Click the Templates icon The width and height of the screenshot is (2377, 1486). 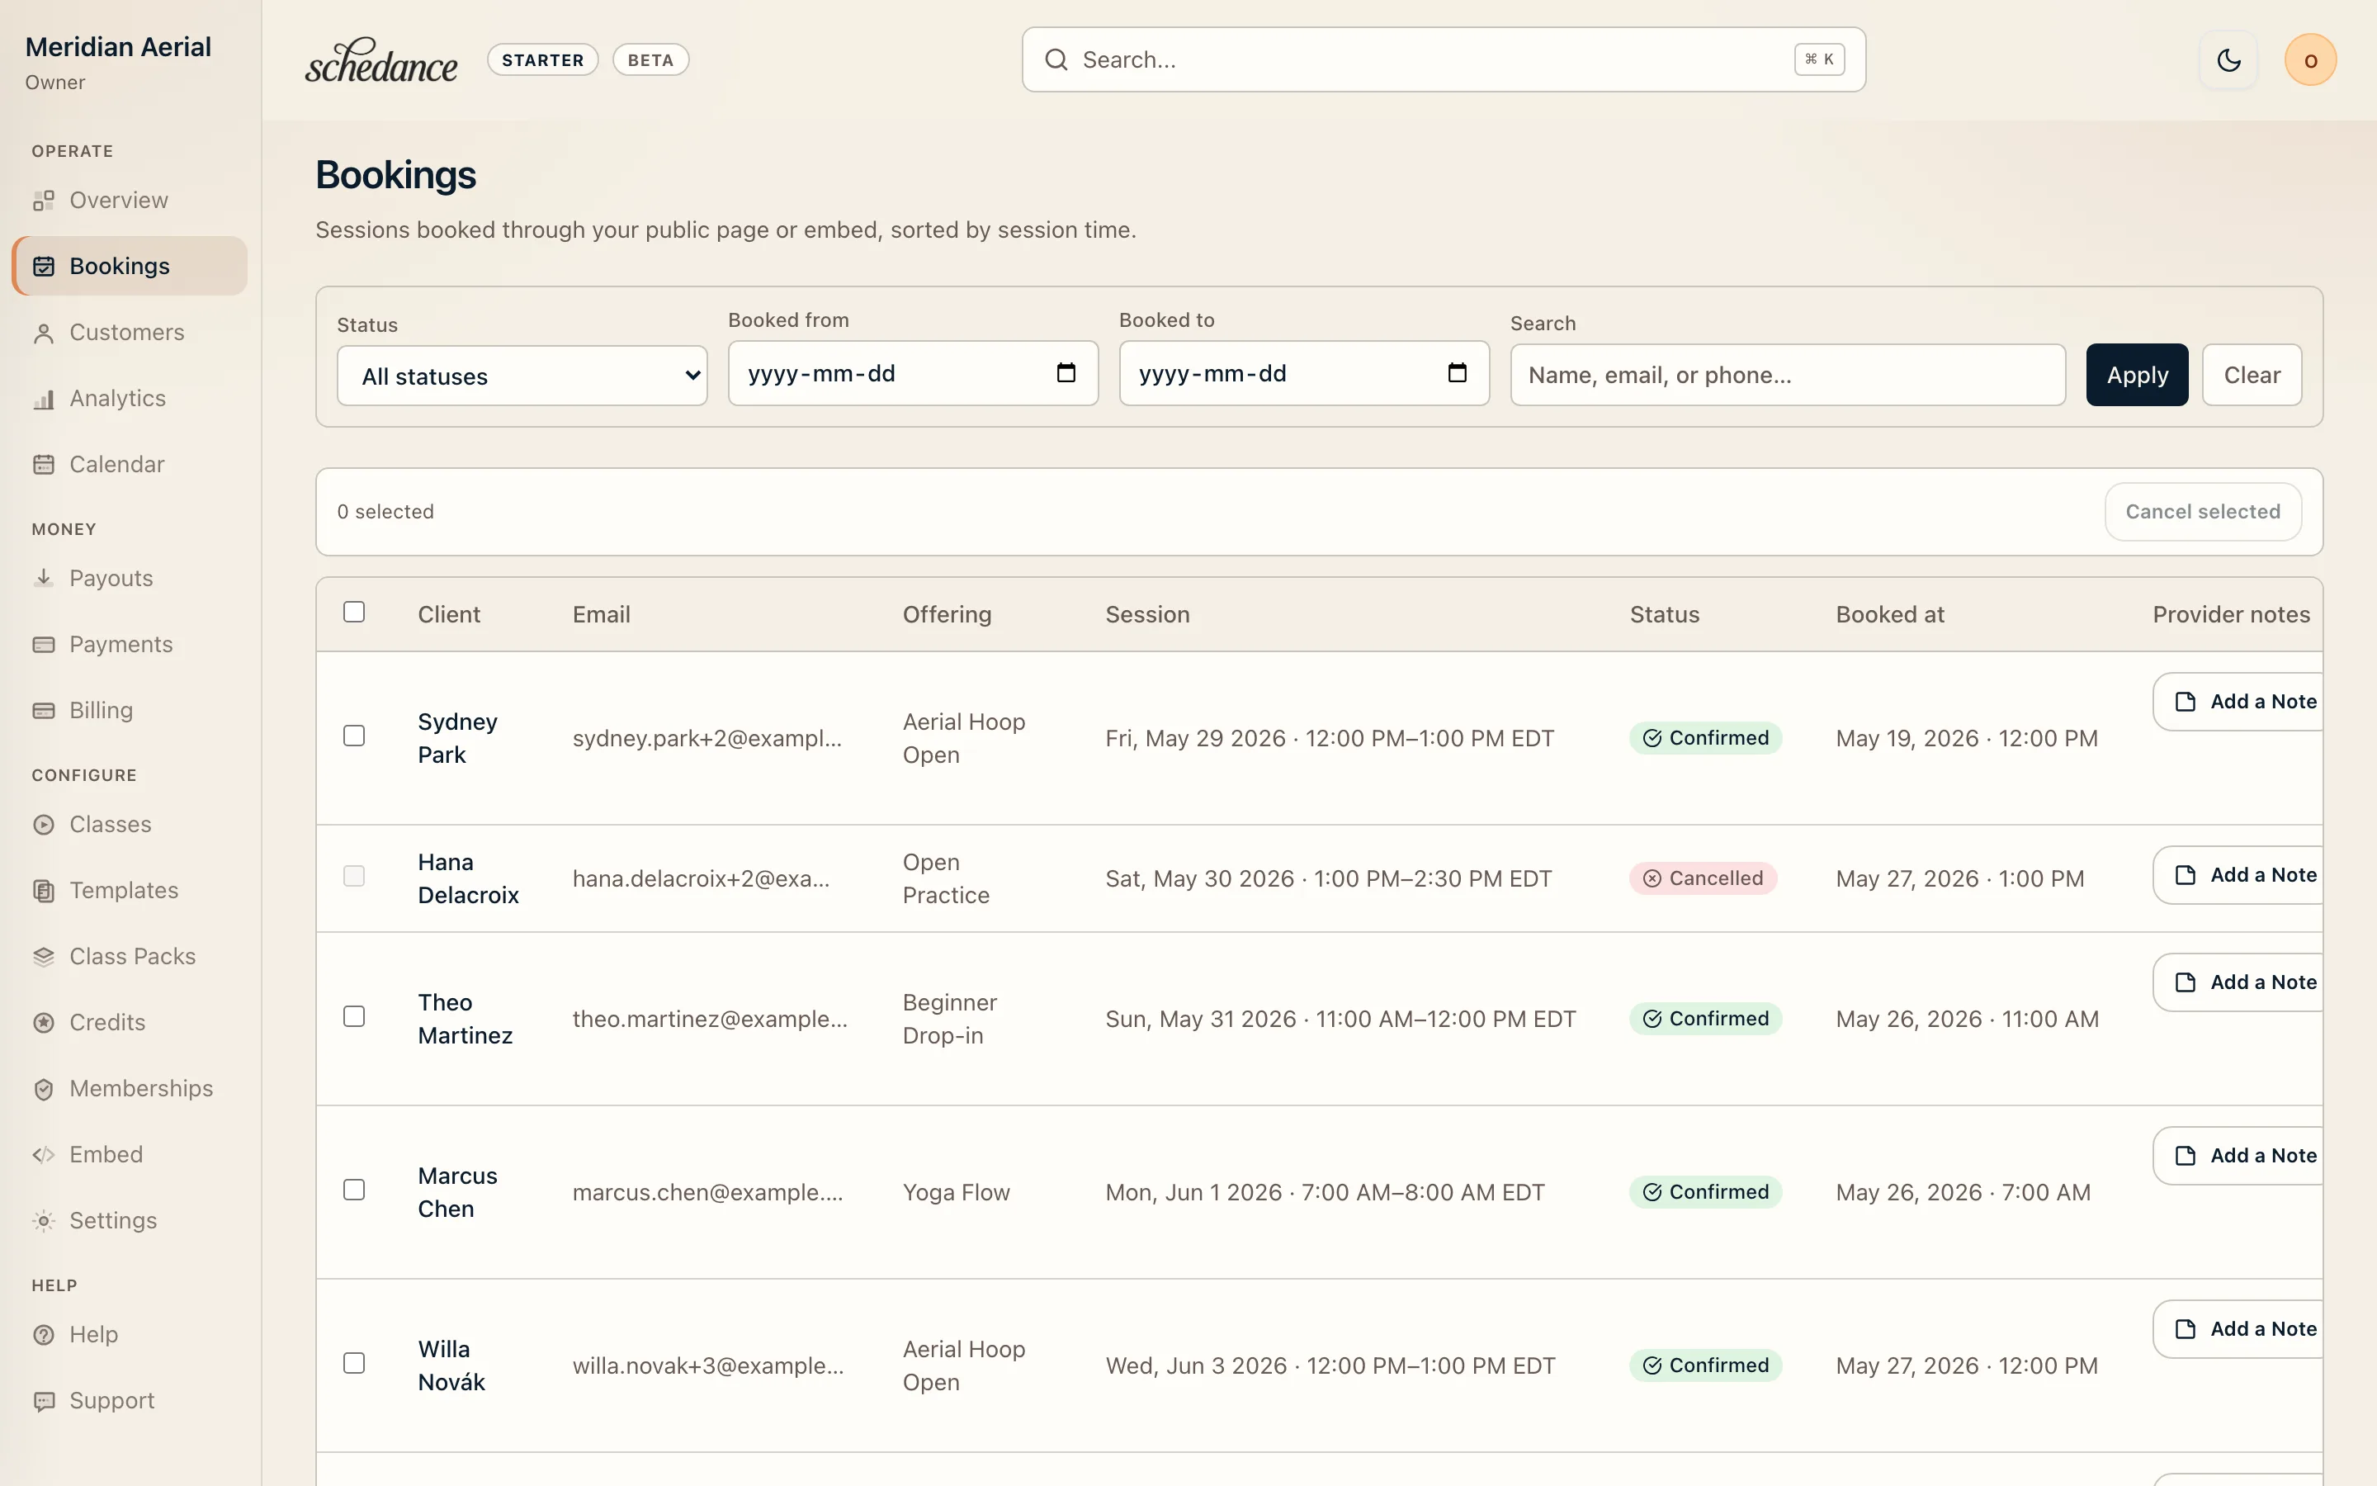[x=43, y=891]
